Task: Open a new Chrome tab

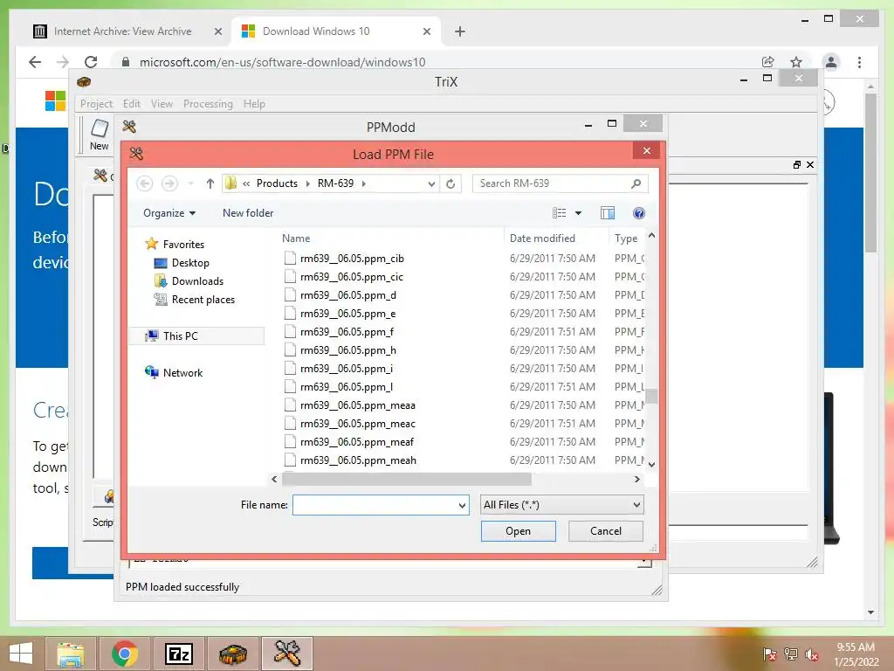Action: click(x=460, y=31)
